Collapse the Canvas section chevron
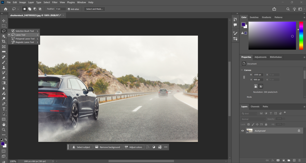The height and width of the screenshot is (163, 306). click(242, 70)
